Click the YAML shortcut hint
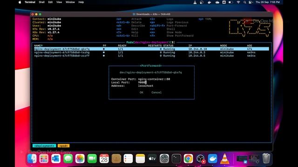The image size is (298, 167). (205, 19)
